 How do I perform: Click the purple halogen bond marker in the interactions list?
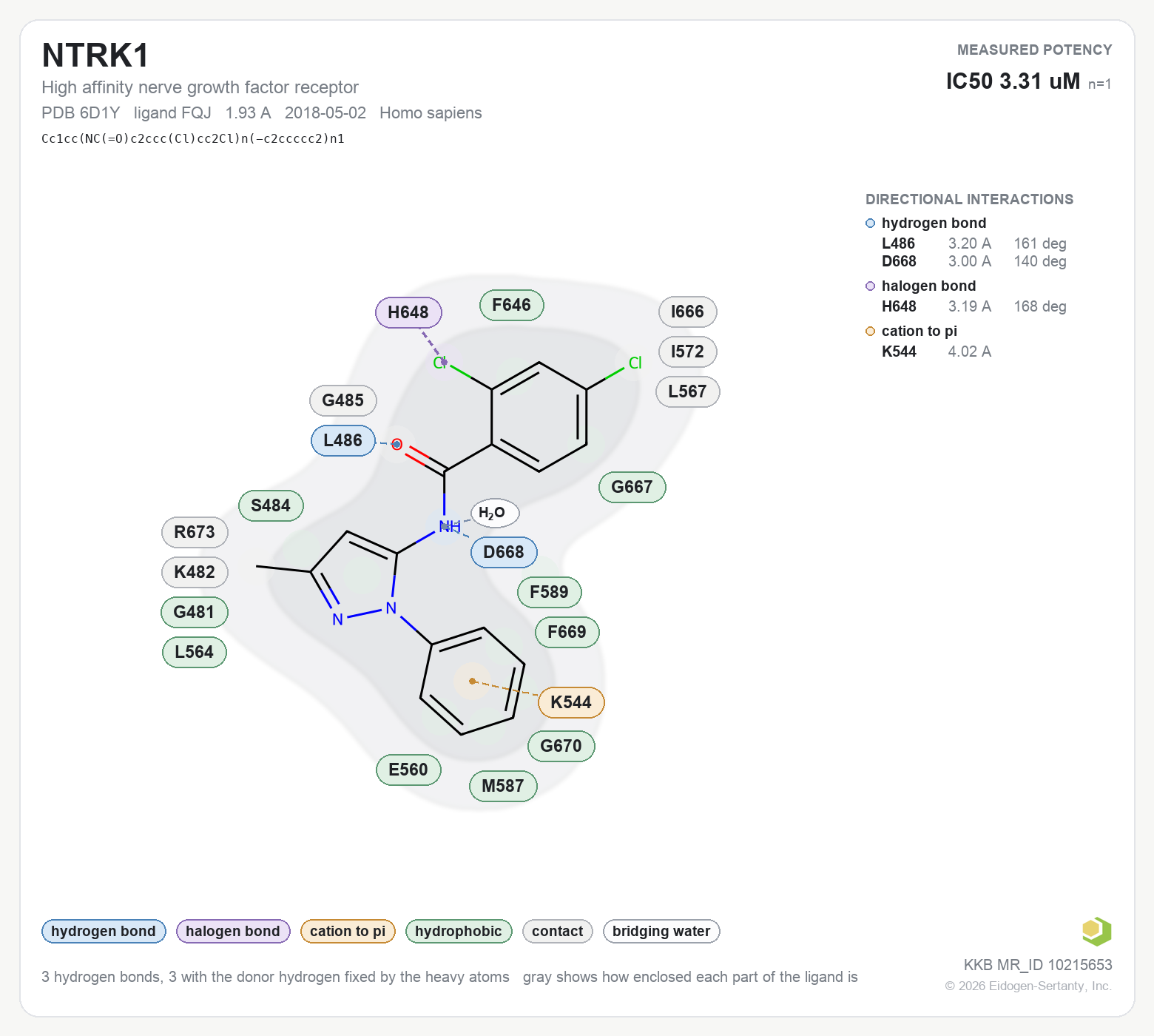[x=871, y=286]
